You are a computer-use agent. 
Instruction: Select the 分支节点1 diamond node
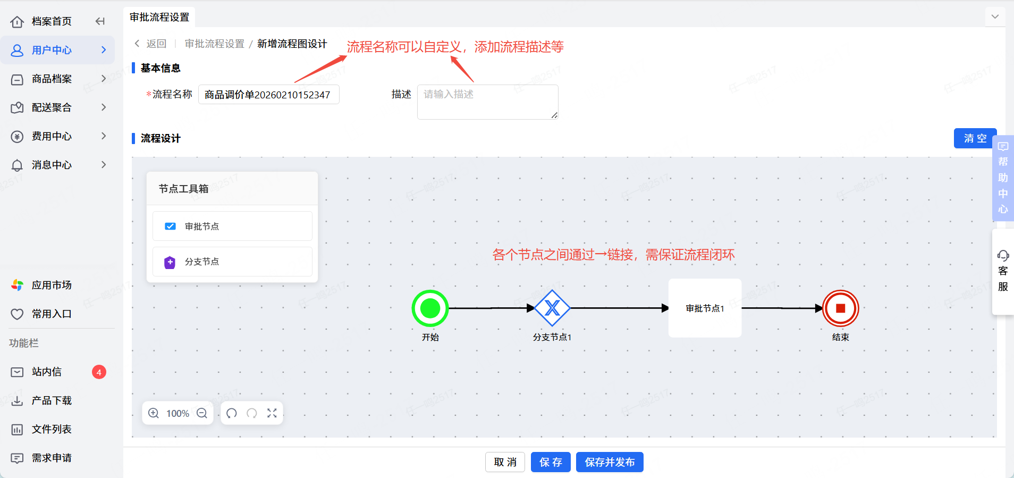pos(552,308)
